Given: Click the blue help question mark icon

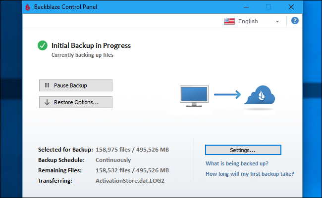Looking at the screenshot, I should tap(295, 21).
